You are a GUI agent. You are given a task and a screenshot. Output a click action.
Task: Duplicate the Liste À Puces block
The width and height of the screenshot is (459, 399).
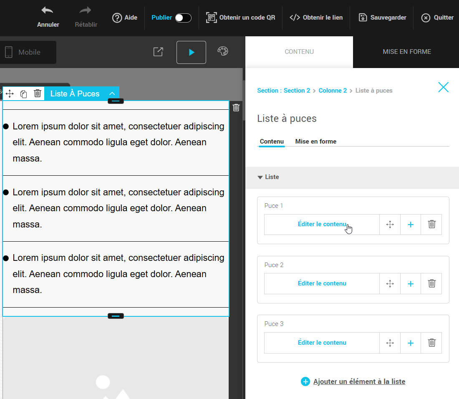24,94
